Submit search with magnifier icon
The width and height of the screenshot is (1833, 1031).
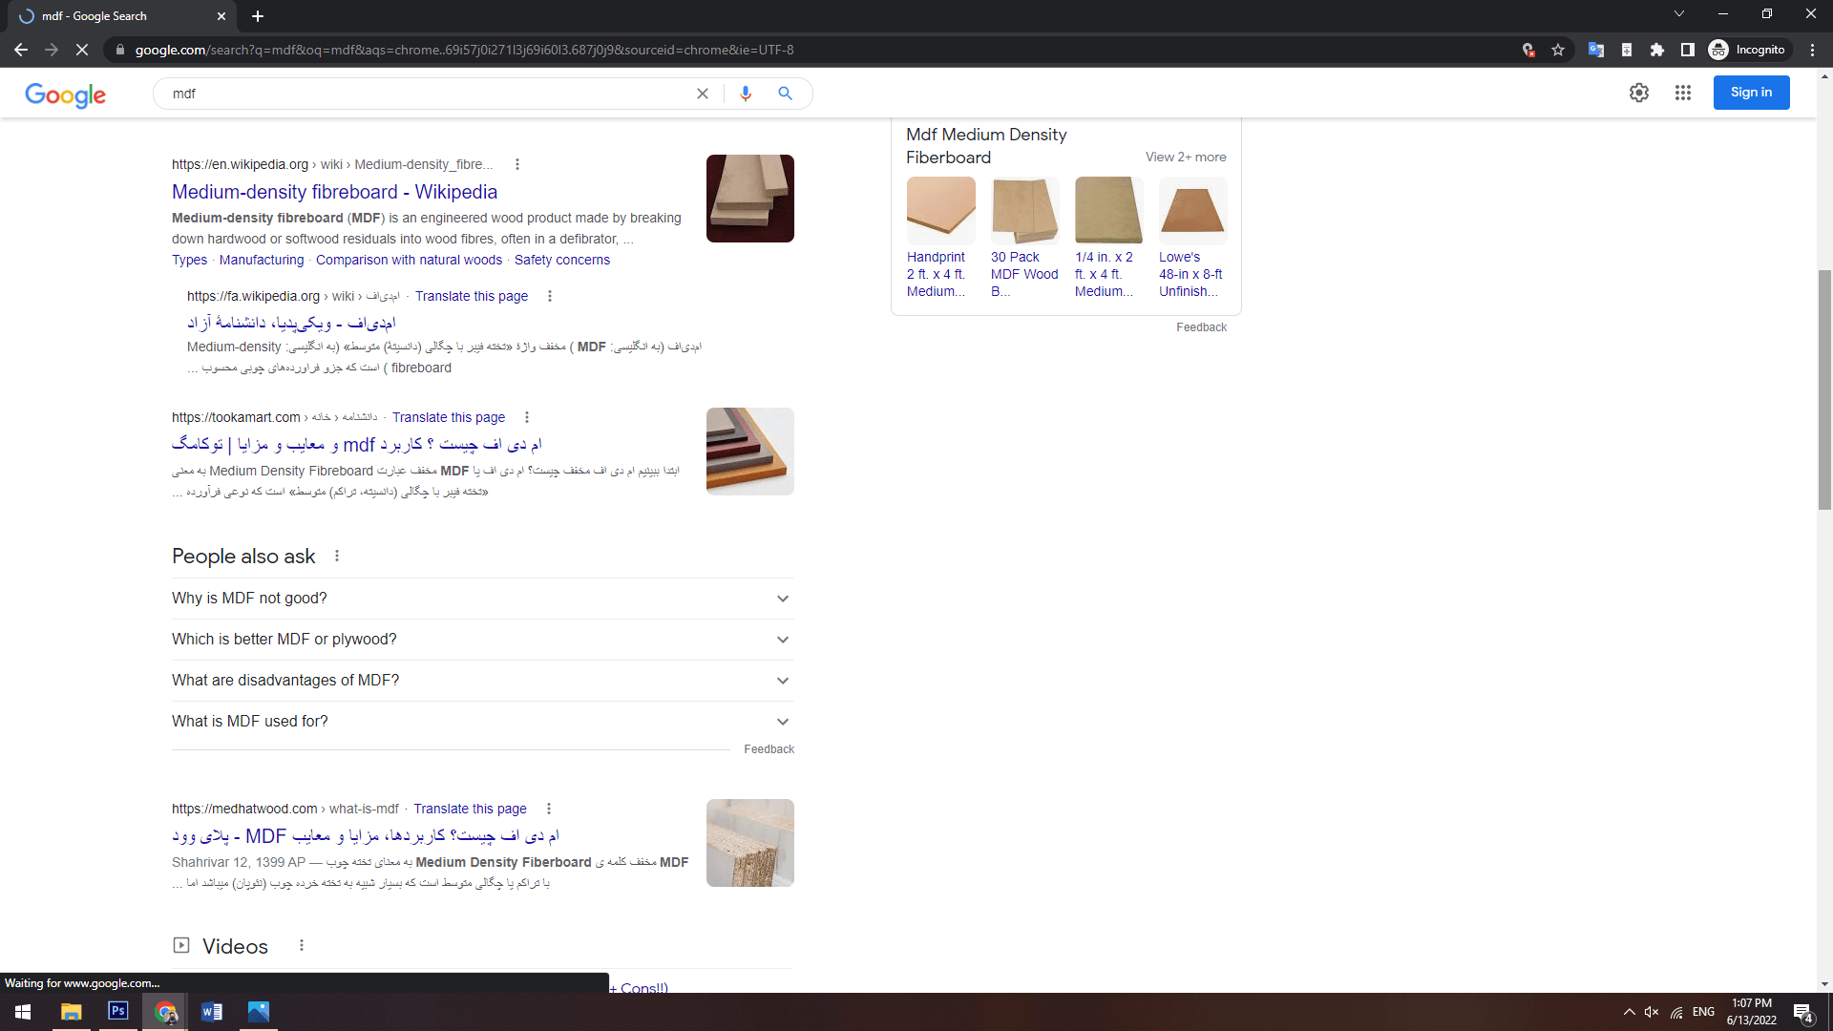click(x=785, y=94)
